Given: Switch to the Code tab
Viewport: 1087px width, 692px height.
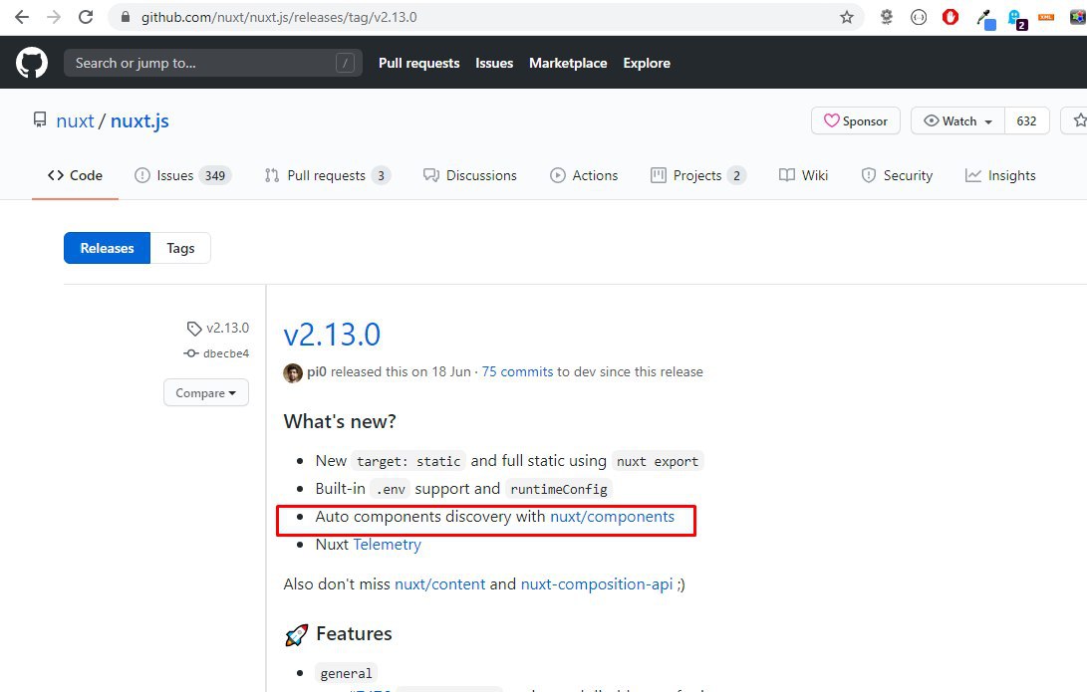Looking at the screenshot, I should click(x=75, y=176).
